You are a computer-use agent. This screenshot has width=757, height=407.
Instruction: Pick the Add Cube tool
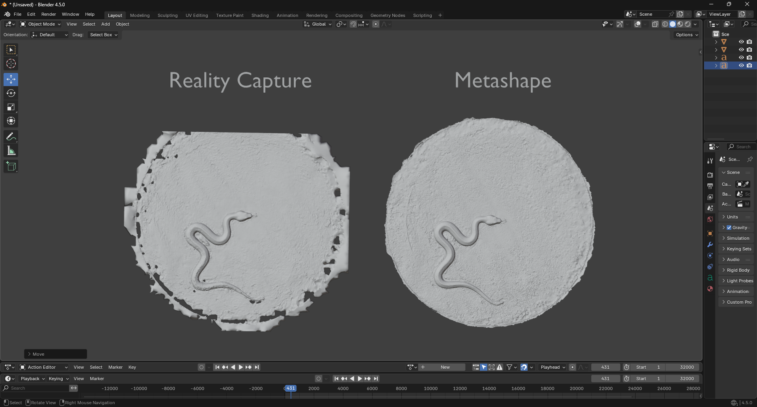(x=11, y=166)
